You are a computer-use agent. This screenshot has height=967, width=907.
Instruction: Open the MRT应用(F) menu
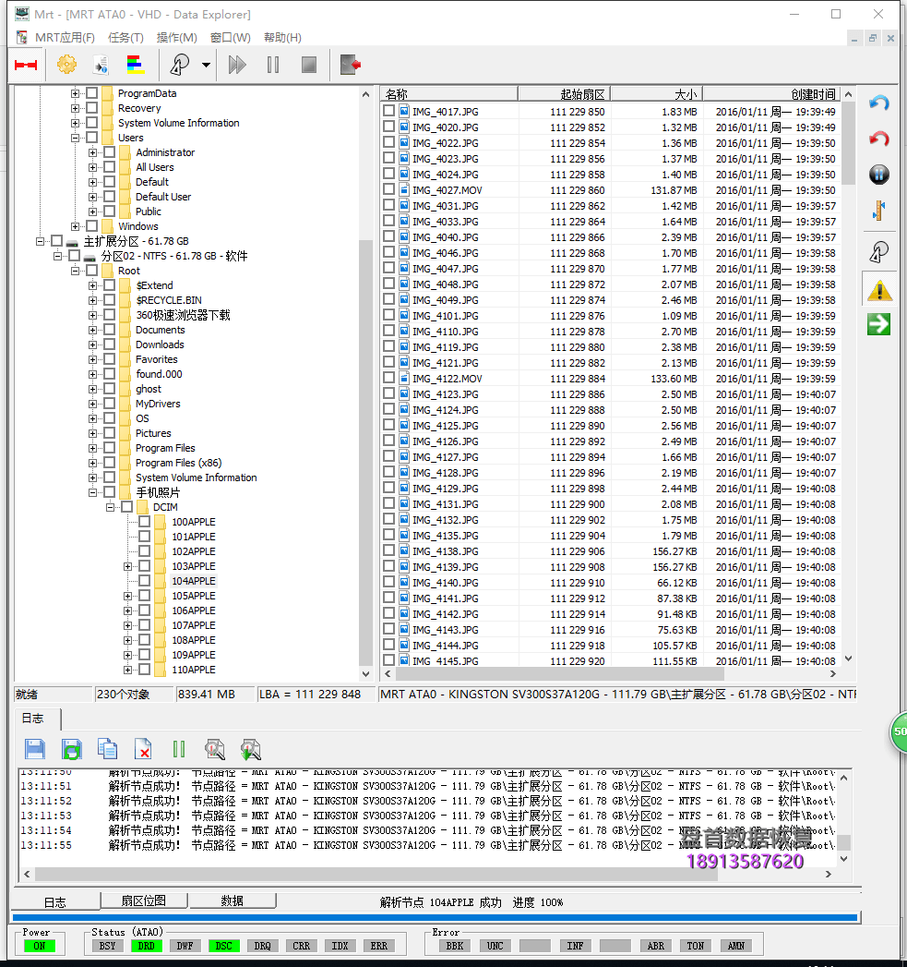pos(65,38)
